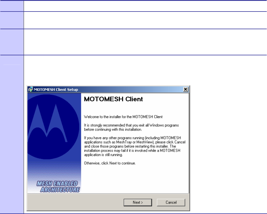Click Next to continue installation
267x214 pixels.
pyautogui.click(x=138, y=202)
